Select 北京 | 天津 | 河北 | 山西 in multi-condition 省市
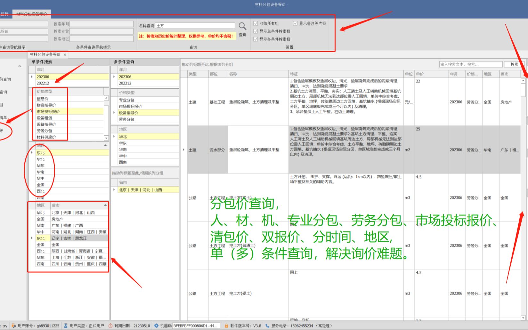Screen dimensions: 528x330 click(148, 190)
